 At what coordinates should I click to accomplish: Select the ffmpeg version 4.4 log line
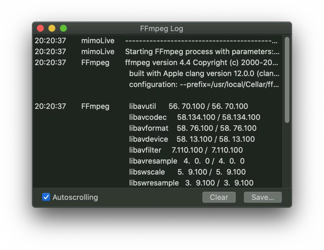pyautogui.click(x=157, y=62)
